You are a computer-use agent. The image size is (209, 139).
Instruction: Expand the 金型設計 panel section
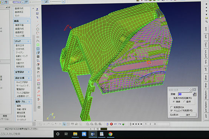29,72
